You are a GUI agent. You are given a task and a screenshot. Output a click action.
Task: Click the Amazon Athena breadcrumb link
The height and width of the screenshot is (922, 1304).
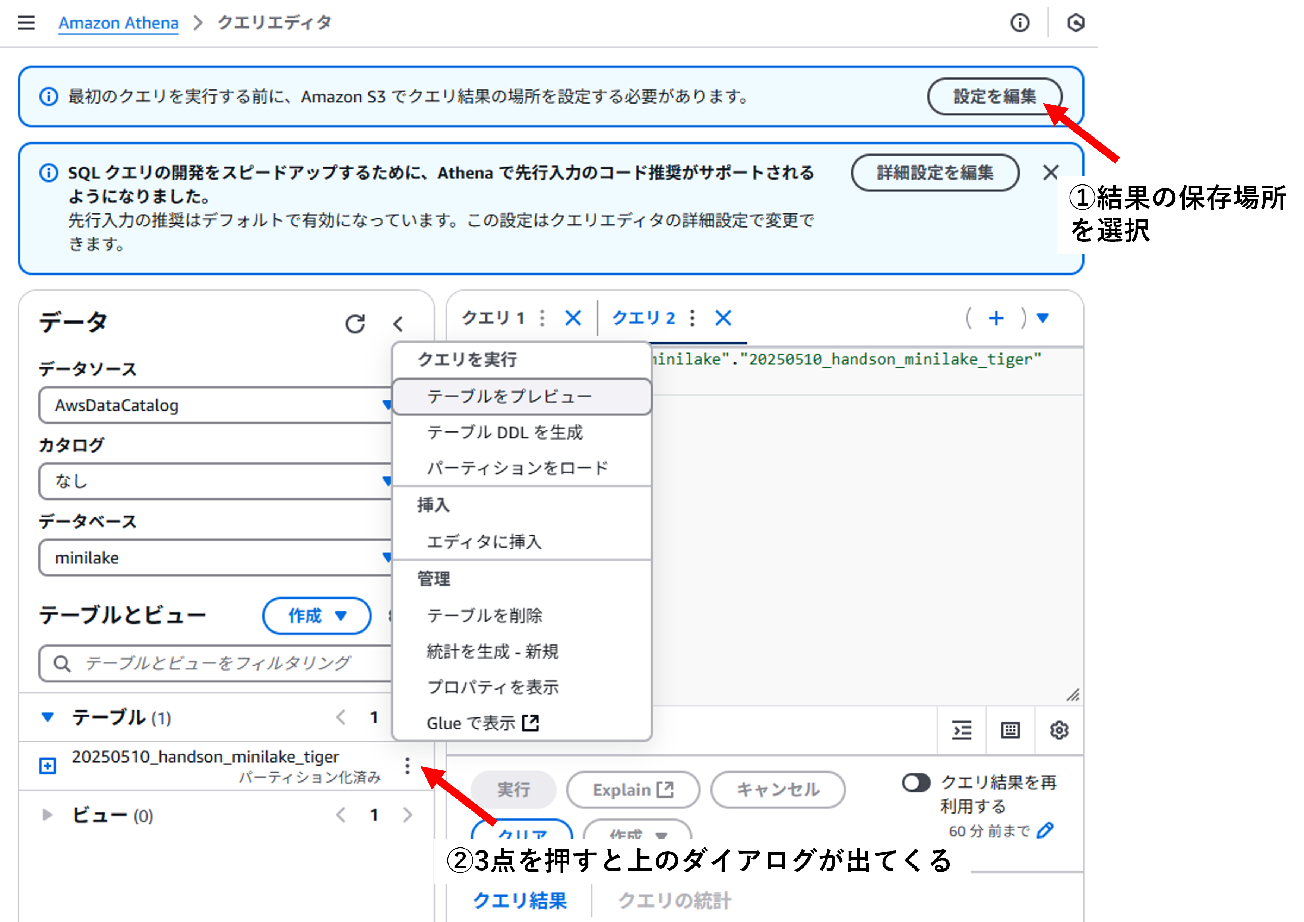[x=118, y=23]
